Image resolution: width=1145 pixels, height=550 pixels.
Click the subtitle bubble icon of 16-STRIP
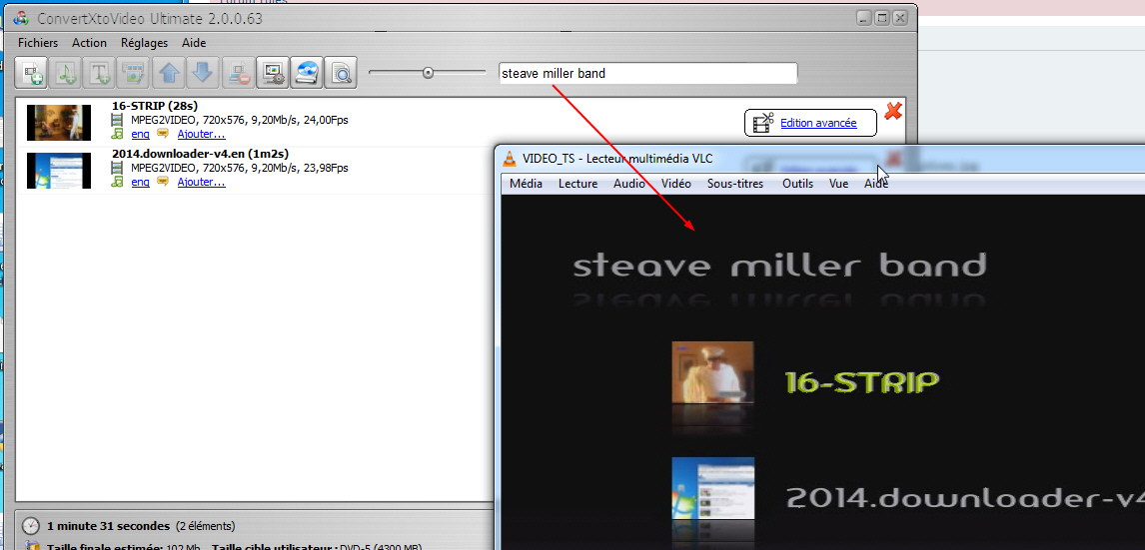point(163,134)
